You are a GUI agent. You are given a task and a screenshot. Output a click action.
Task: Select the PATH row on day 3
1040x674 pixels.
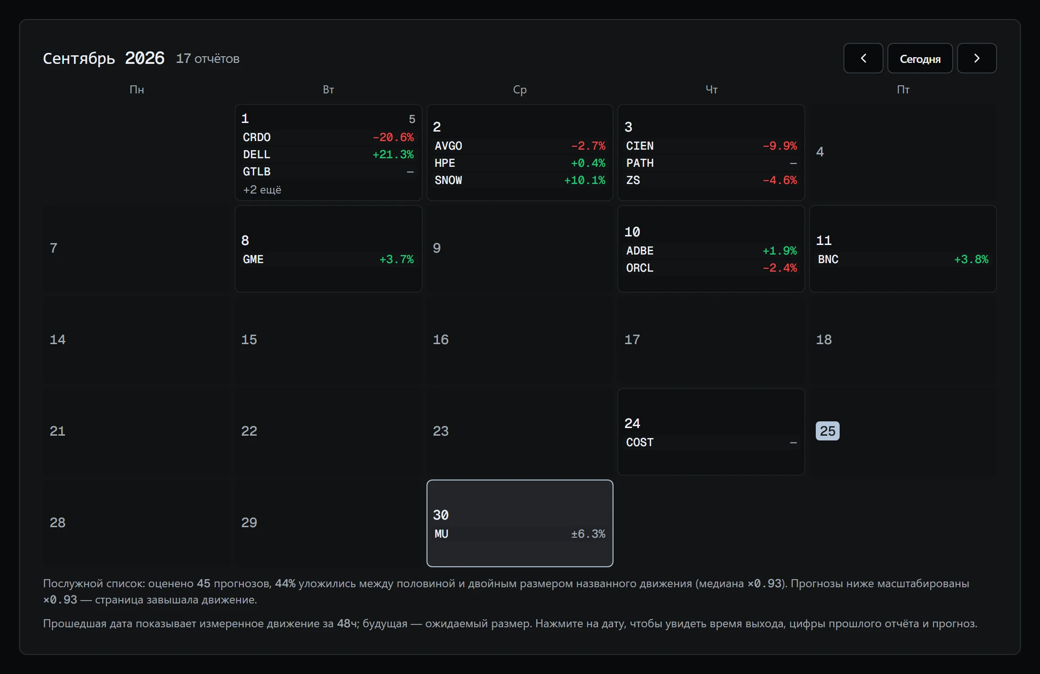click(711, 163)
